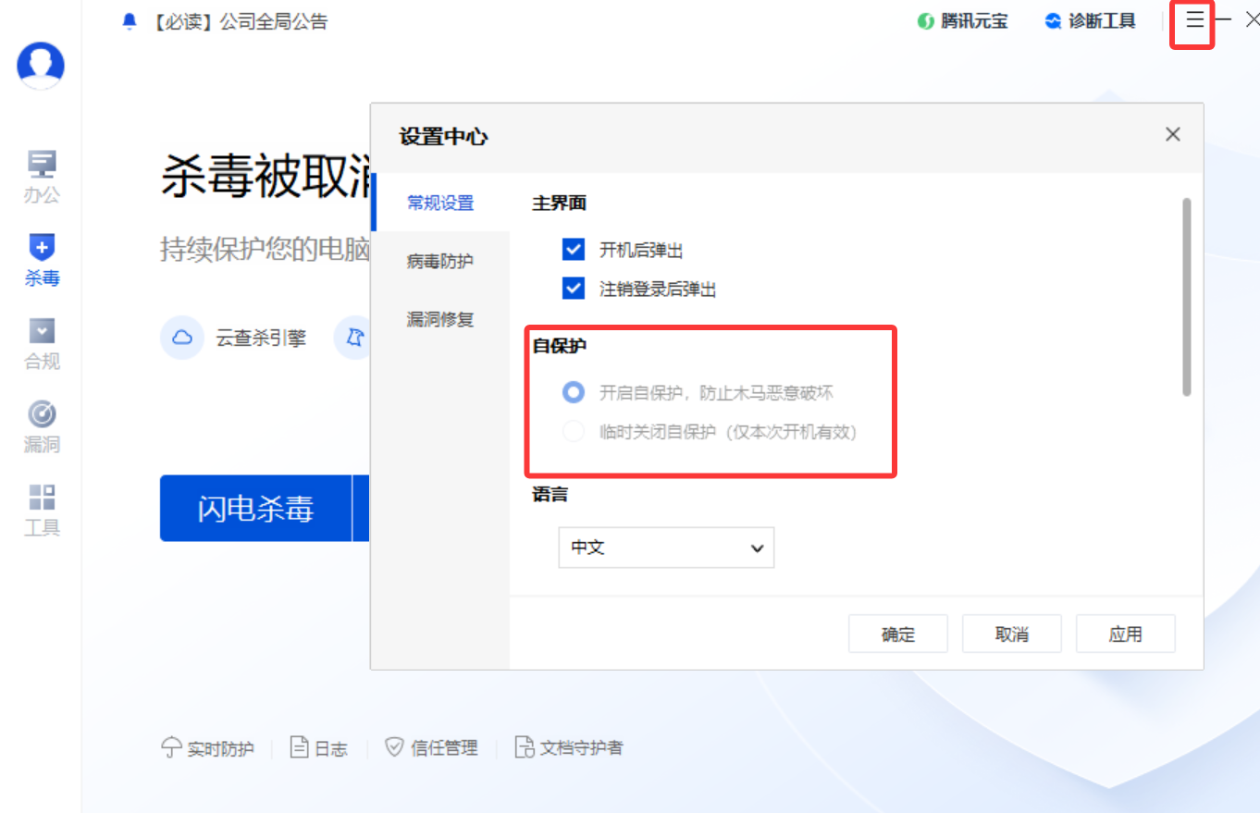
Task: Open the user avatar profile
Action: click(41, 65)
